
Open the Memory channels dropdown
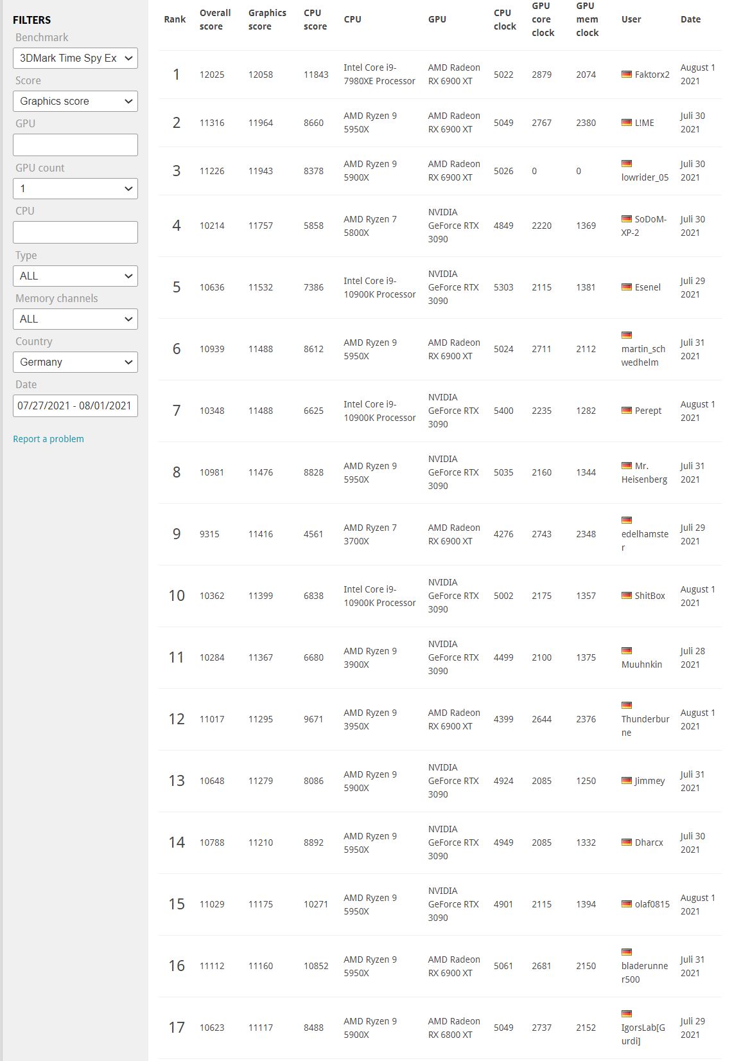pyautogui.click(x=75, y=319)
